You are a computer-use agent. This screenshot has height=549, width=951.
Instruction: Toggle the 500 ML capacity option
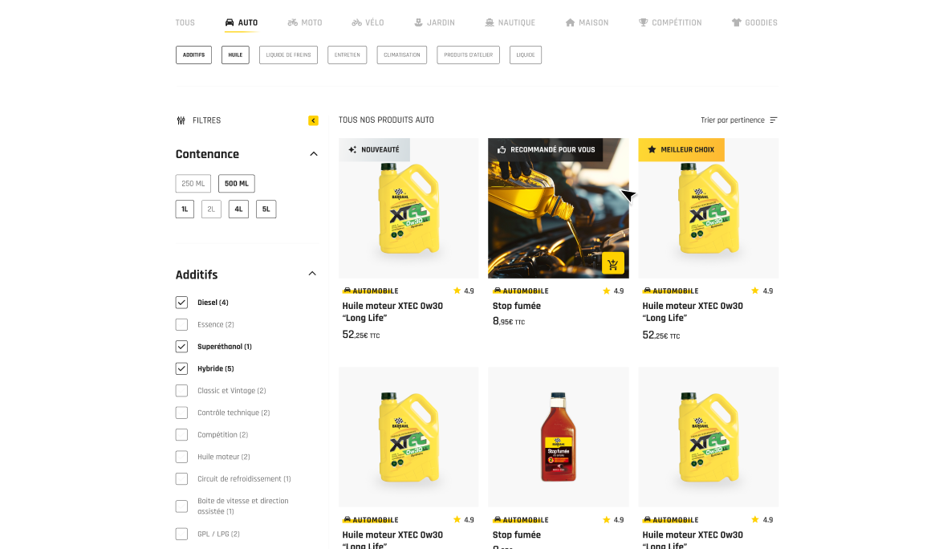[x=237, y=183]
